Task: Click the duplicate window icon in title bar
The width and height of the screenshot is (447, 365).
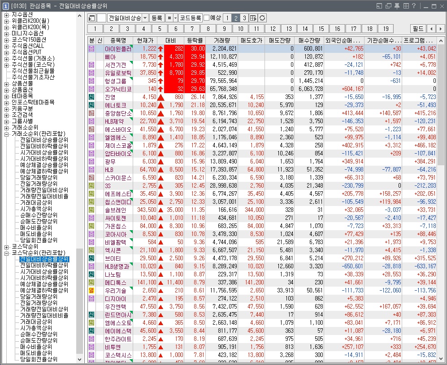Action: pos(388,6)
